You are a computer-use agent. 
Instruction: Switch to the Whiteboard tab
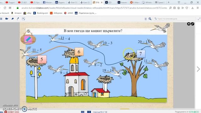tap(147, 3)
